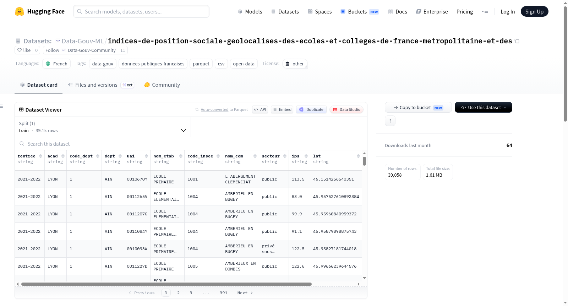The height and width of the screenshot is (306, 568).
Task: Sort the uai column
Action: pos(146,156)
